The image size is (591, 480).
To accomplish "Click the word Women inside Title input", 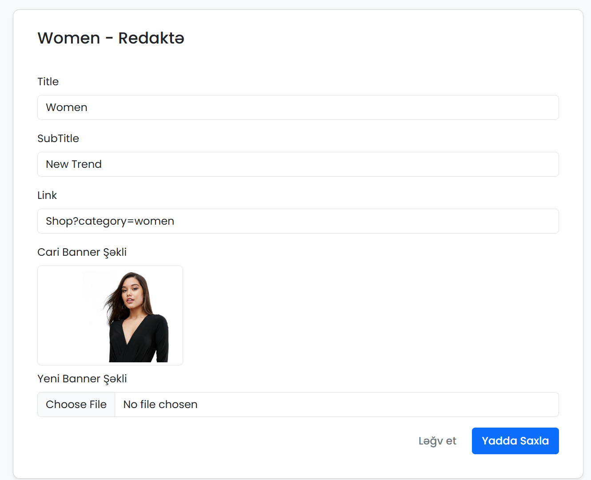I will [x=67, y=107].
